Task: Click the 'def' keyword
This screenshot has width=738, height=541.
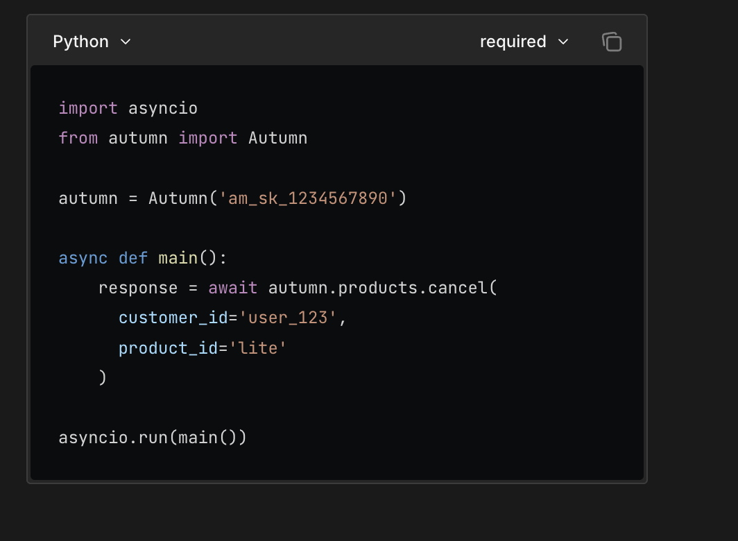Action: click(x=133, y=258)
